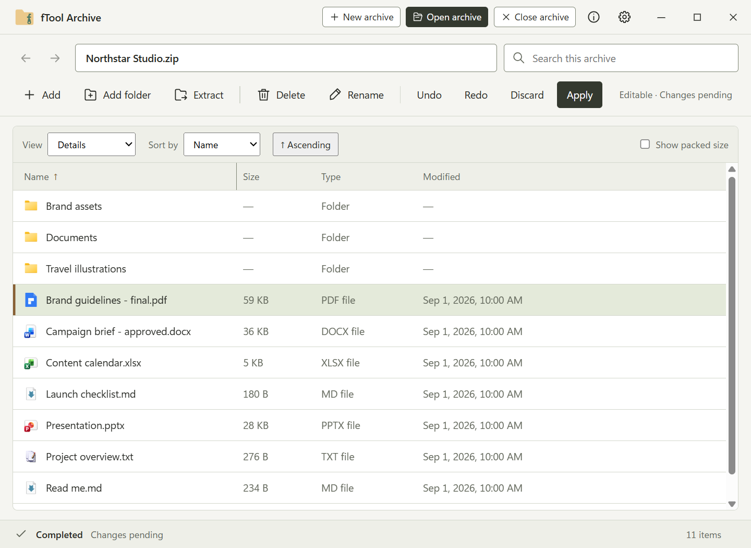Open the View dropdown showing Details

tap(91, 145)
